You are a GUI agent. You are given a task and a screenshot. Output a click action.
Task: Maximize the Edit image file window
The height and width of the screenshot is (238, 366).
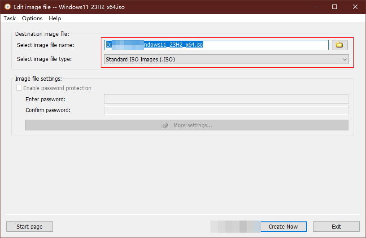[335, 7]
